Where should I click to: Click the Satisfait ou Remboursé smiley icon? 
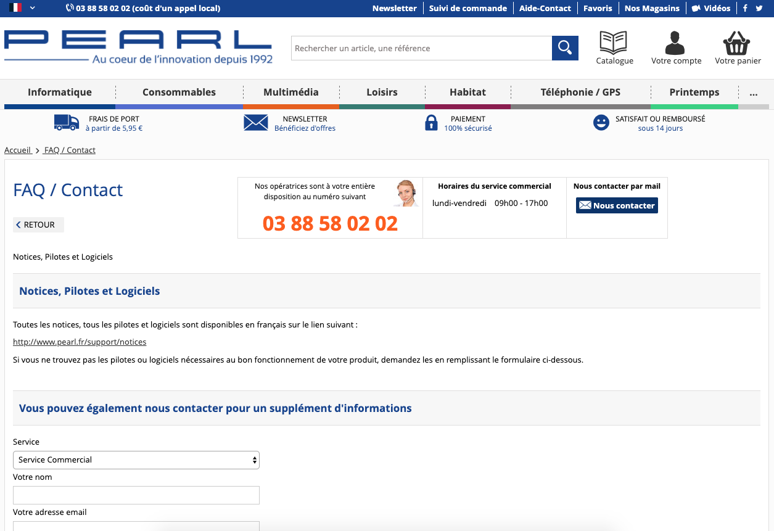tap(601, 122)
